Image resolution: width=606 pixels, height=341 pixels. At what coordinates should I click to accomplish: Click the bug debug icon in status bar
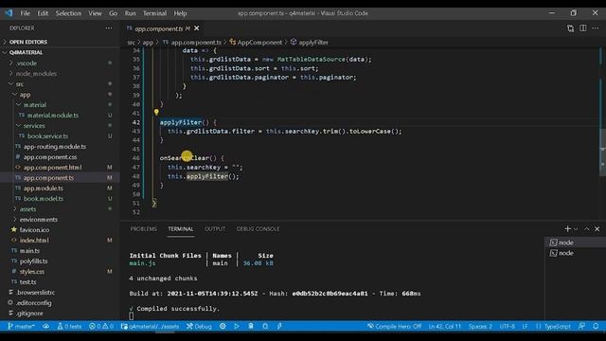265,326
